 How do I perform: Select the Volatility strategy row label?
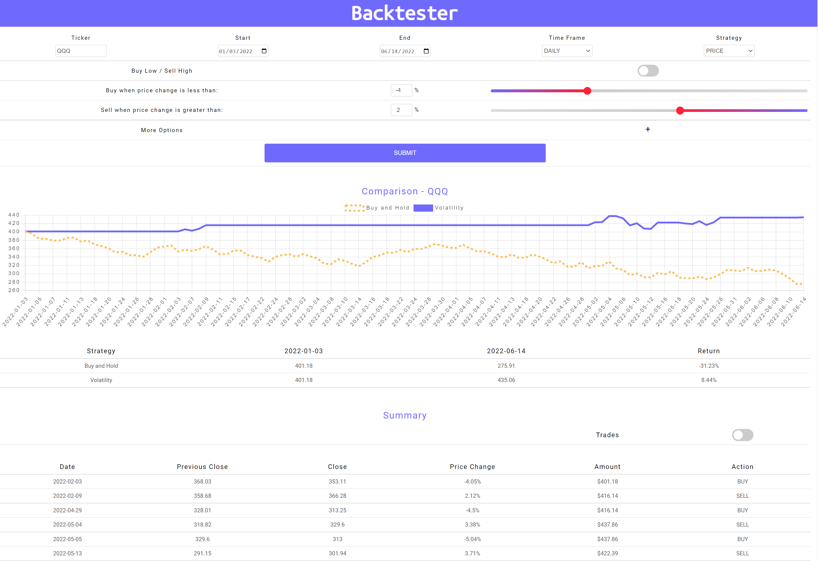pos(101,380)
